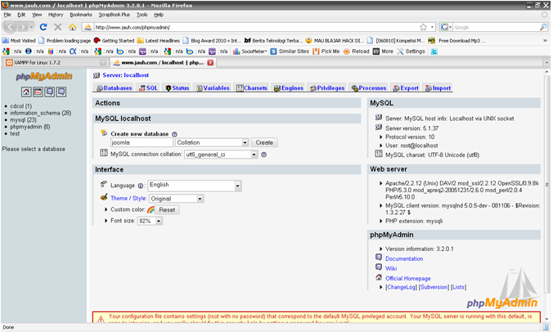The image size is (553, 336).
Task: Open MySQL connection collation dropdown
Action: coord(221,155)
